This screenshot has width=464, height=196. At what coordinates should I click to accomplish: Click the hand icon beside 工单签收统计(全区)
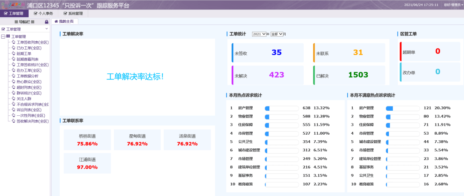click(13, 64)
